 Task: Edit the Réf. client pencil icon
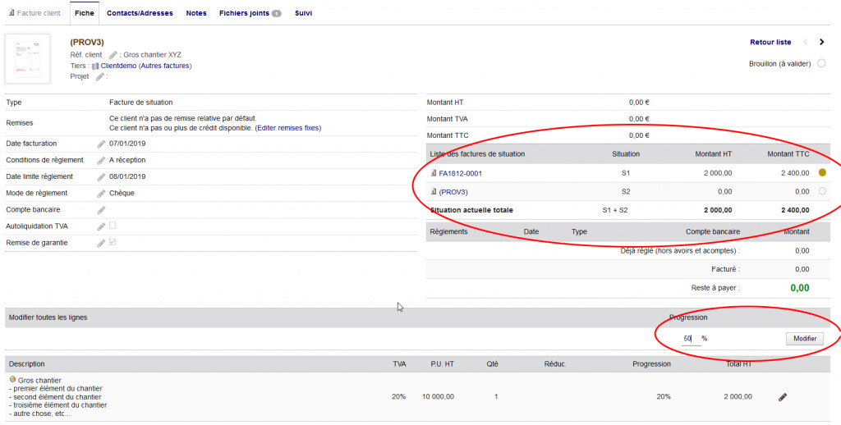click(x=113, y=55)
